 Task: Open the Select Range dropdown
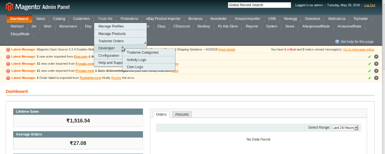[x=344, y=128]
